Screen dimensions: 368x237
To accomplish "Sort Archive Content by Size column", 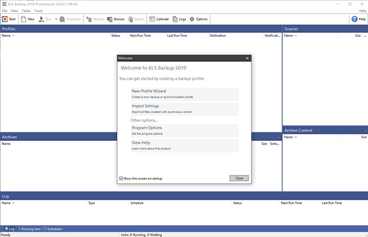I will tap(352, 137).
